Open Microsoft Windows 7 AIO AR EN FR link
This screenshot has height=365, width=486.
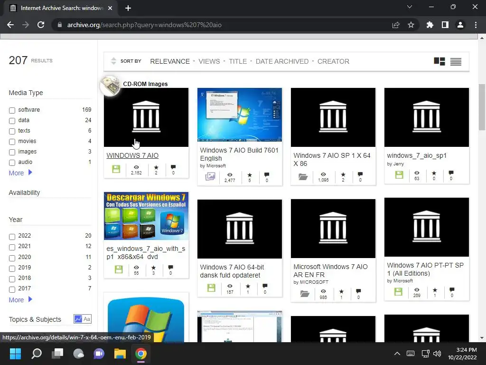[330, 270]
